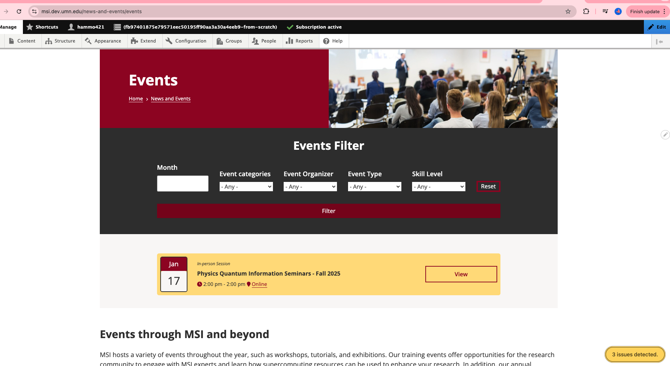
Task: Click the pencil quick-edit icon at right edge
Action: [x=665, y=135]
